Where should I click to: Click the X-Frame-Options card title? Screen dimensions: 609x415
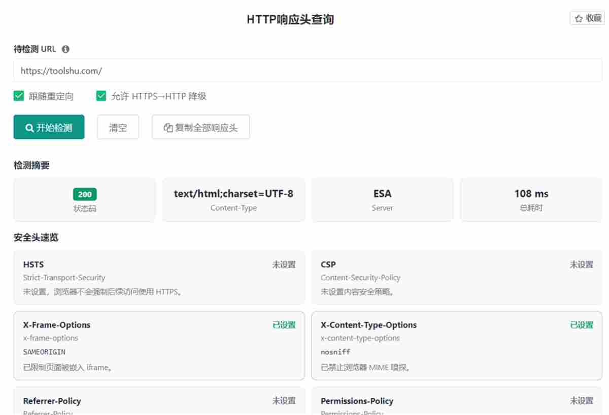(x=57, y=325)
